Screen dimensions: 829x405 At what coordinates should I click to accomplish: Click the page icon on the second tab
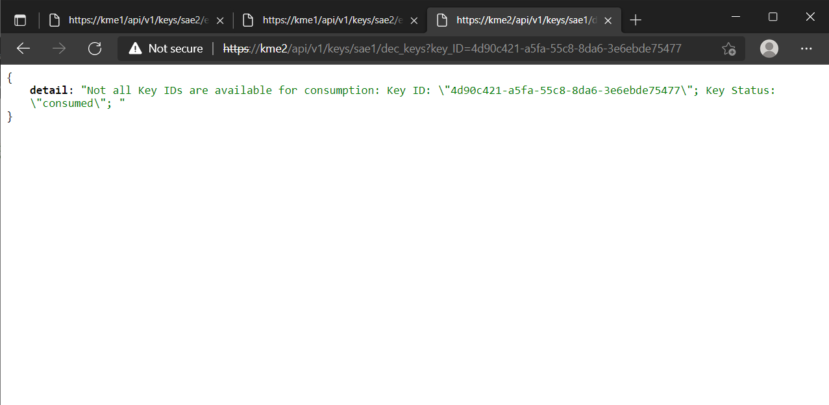(247, 21)
